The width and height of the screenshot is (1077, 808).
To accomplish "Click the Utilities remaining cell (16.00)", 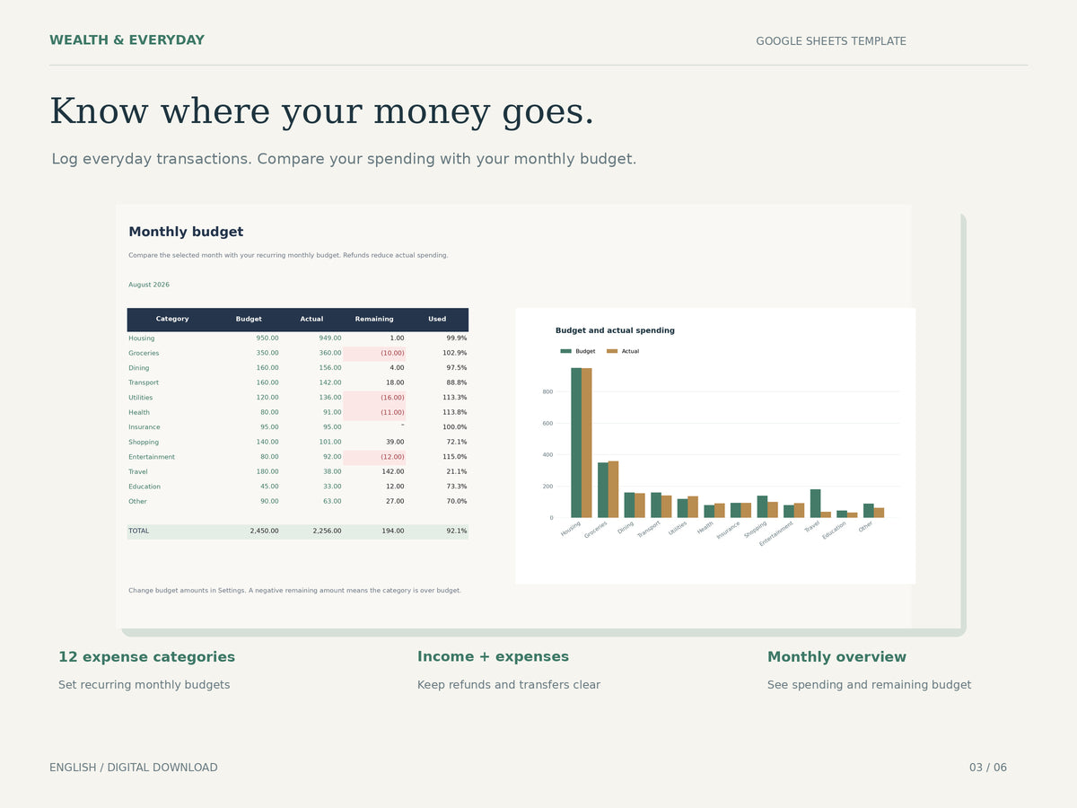I will 374,398.
